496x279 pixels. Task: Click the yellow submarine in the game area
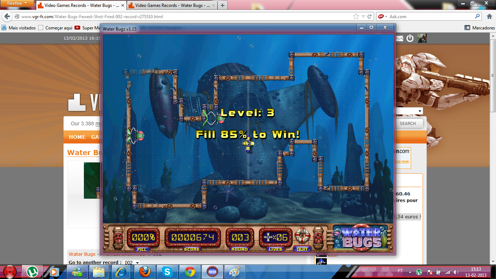tap(248, 143)
